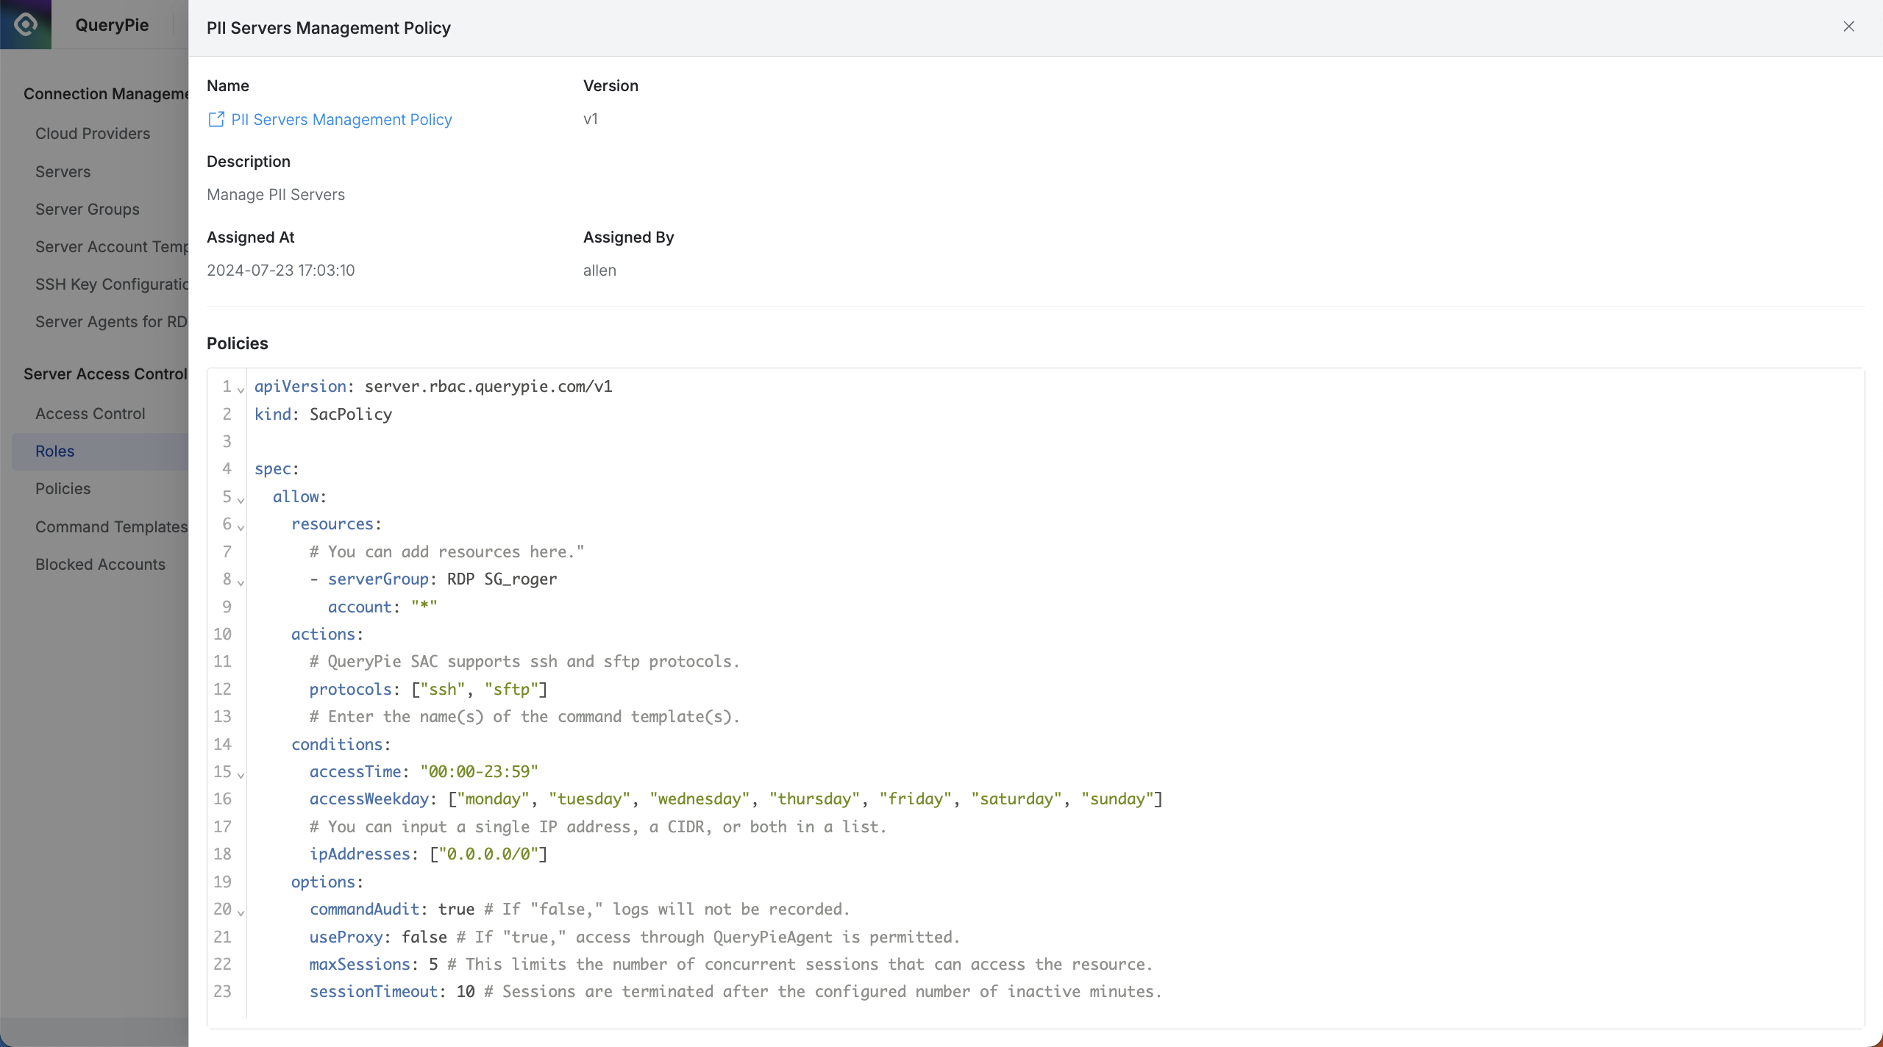Open the PII Servers Management Policy link
Viewport: 1883px width, 1047px height.
pos(341,119)
